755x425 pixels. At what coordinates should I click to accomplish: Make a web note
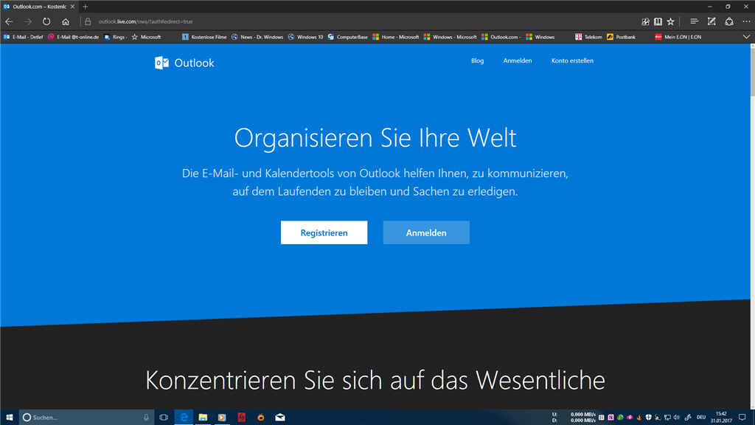coord(711,21)
